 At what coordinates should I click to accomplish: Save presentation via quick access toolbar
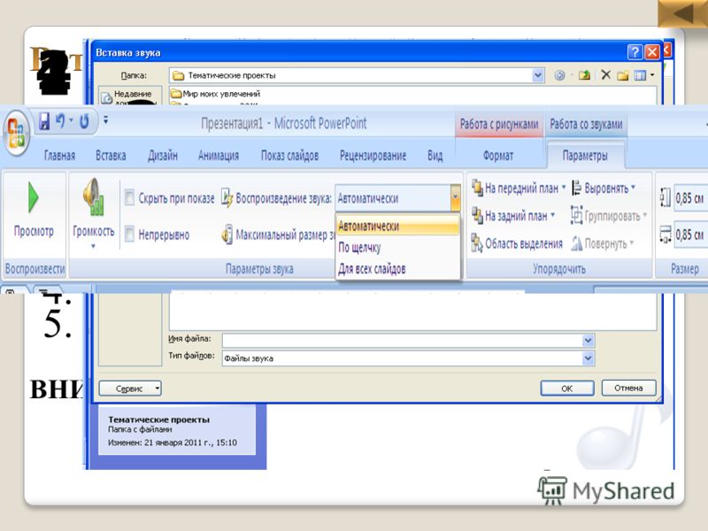click(x=43, y=121)
